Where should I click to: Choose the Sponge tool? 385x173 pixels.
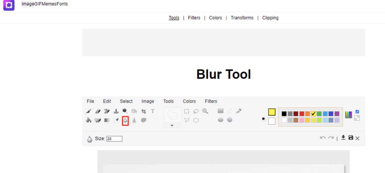tap(144, 120)
